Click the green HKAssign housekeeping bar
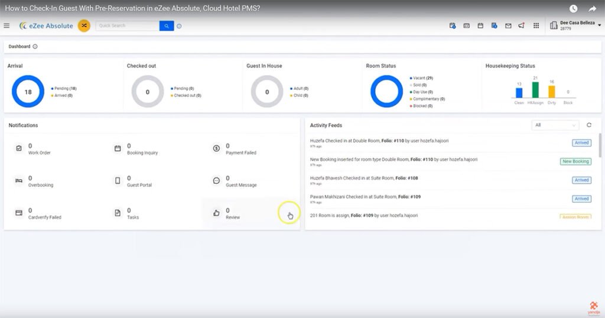 (x=535, y=90)
